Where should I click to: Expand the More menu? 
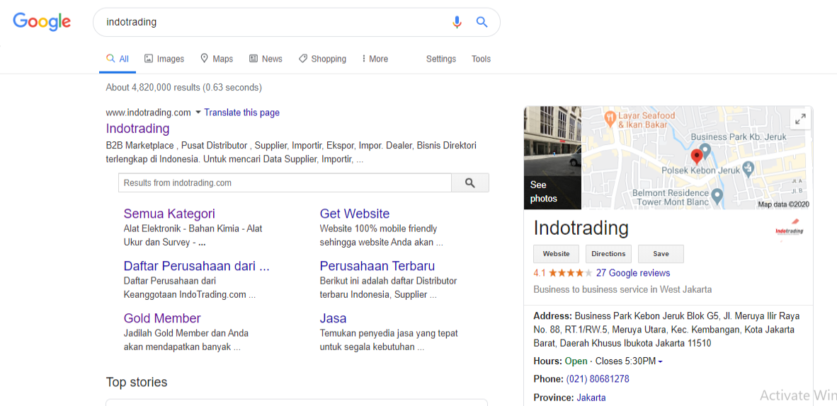pos(375,59)
